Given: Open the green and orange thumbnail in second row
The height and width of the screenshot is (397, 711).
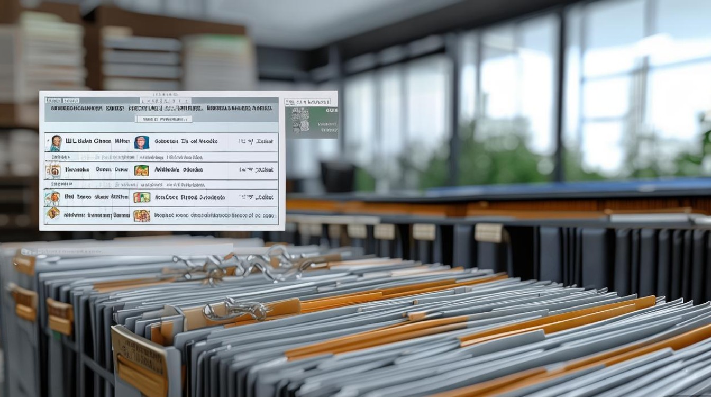Looking at the screenshot, I should (141, 170).
